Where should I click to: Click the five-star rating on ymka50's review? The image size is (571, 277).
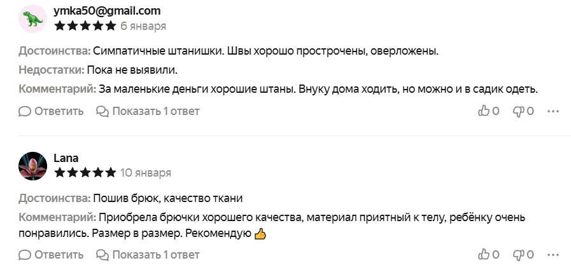(x=85, y=26)
